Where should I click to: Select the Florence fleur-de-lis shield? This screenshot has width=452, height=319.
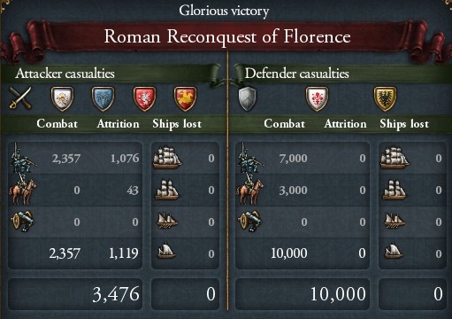pyautogui.click(x=317, y=98)
